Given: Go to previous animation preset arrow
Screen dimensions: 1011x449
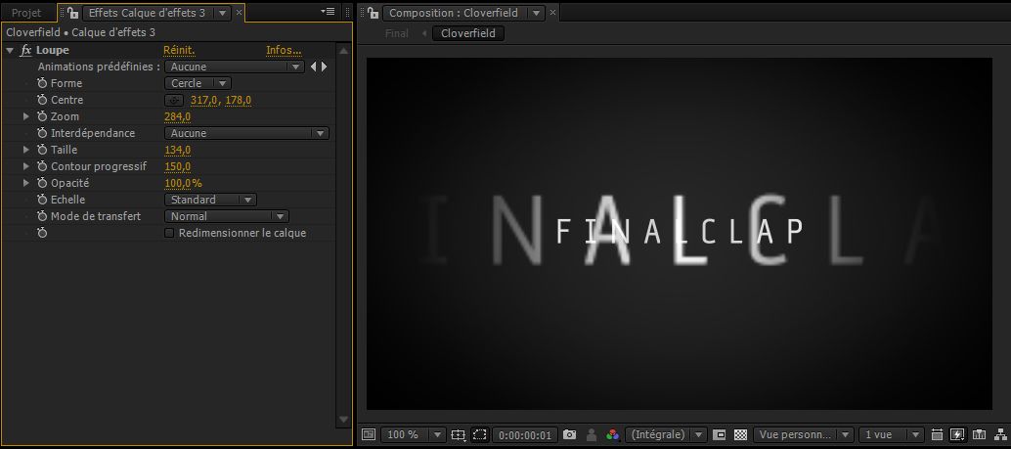Looking at the screenshot, I should tap(313, 67).
